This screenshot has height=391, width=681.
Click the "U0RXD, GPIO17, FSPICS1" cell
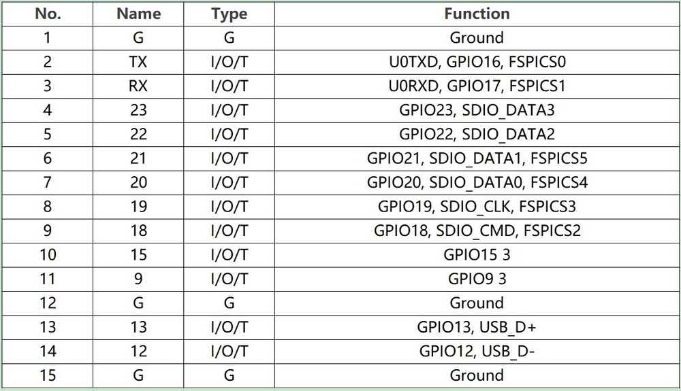[x=477, y=86]
